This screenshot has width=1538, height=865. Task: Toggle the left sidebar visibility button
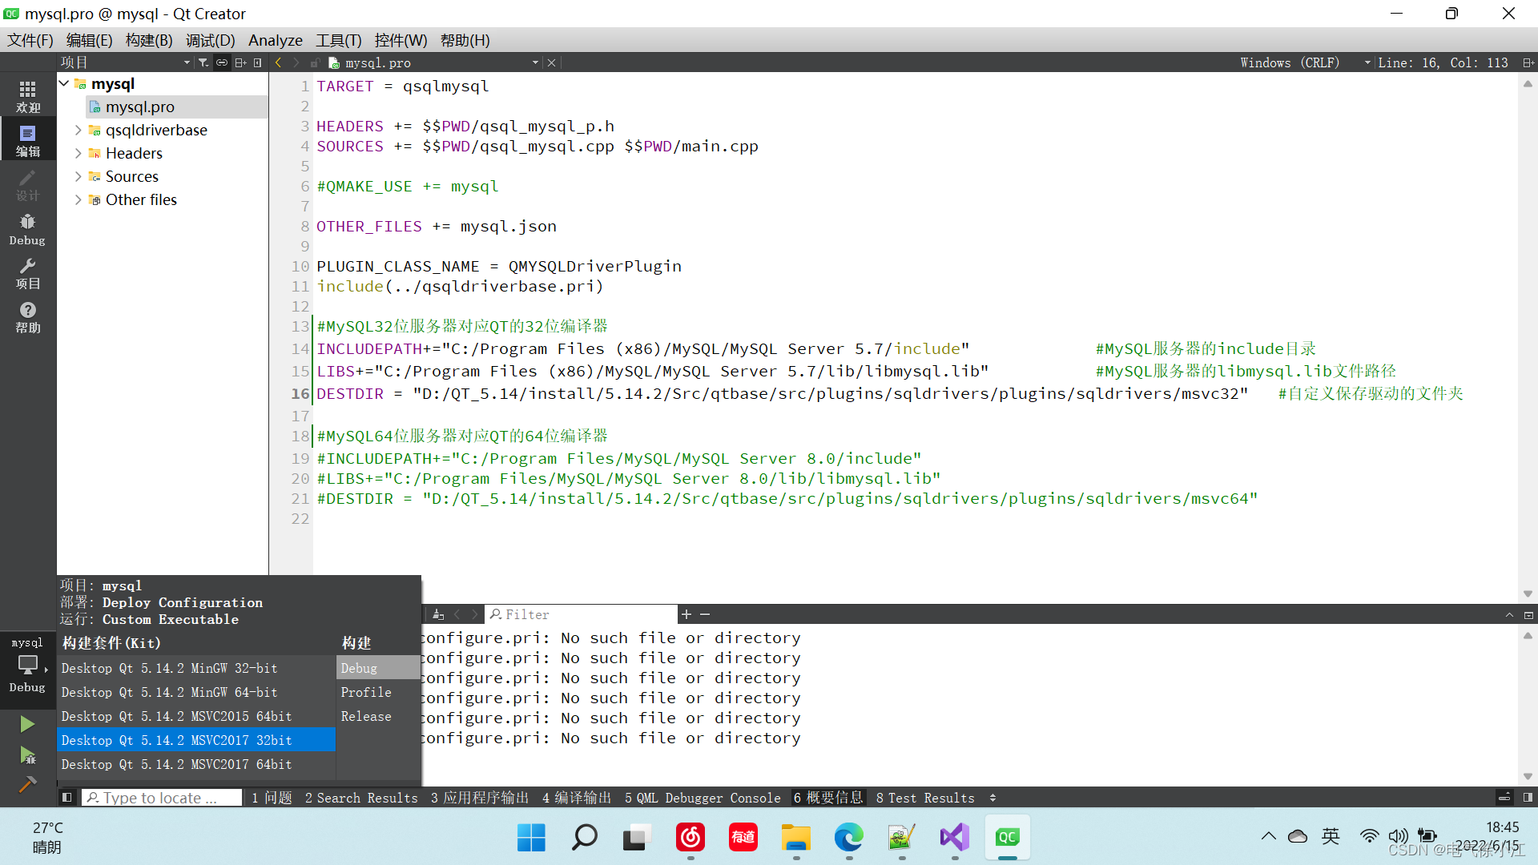tap(67, 798)
